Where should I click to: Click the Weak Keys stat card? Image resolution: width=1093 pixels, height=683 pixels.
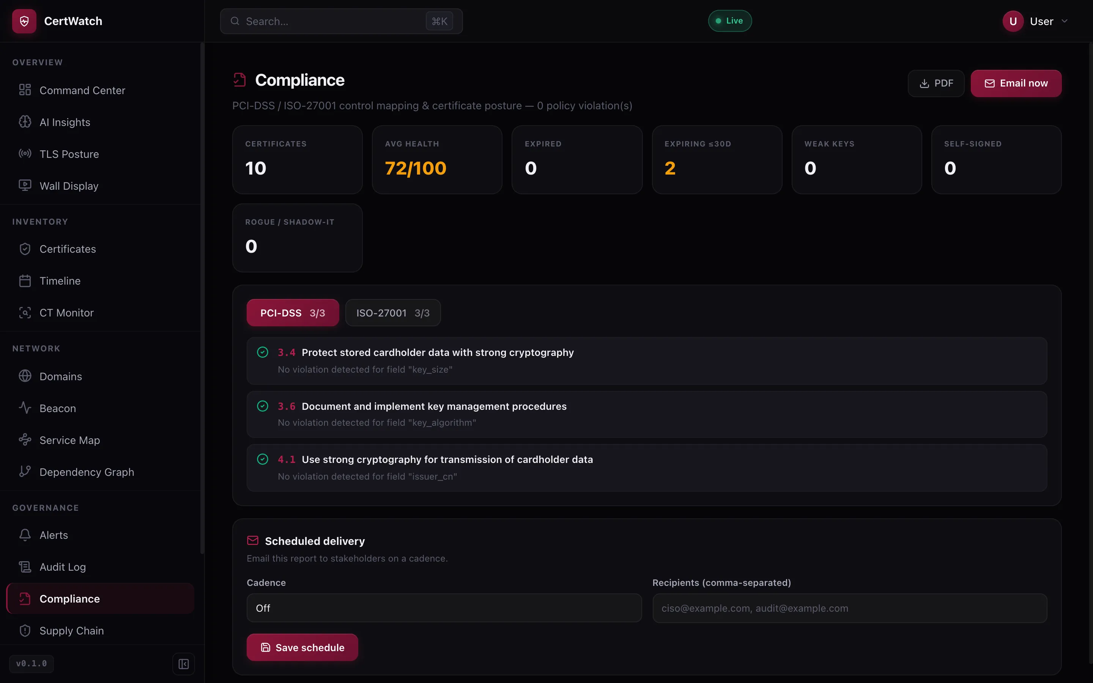[x=856, y=160]
